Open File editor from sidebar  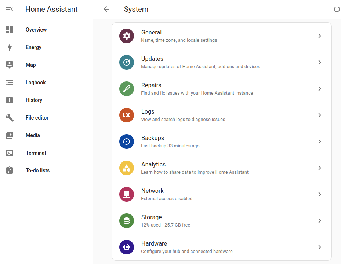tap(37, 118)
